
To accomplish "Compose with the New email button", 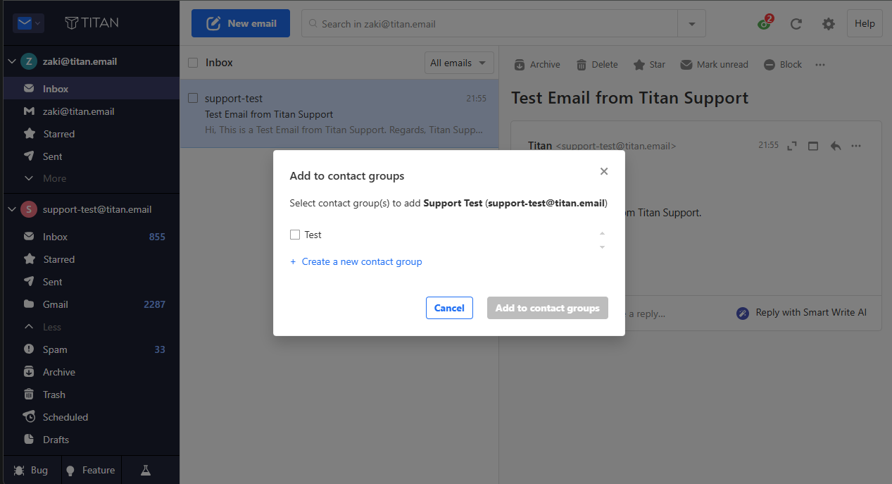I will [x=241, y=23].
